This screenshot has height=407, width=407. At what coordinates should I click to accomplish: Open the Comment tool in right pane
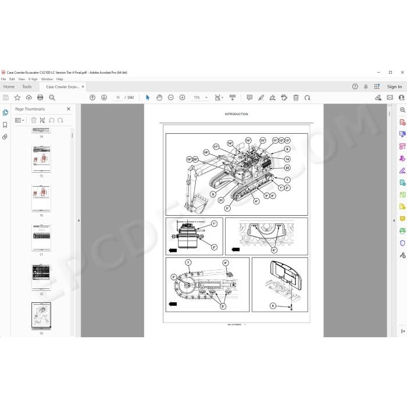click(402, 219)
